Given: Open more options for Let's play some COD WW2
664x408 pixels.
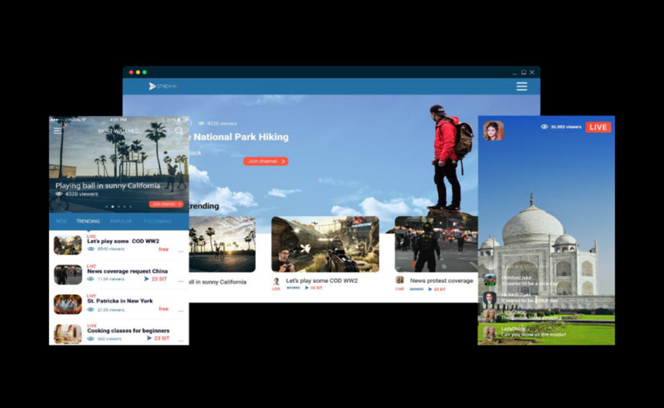Looking at the screenshot, I should (180, 251).
